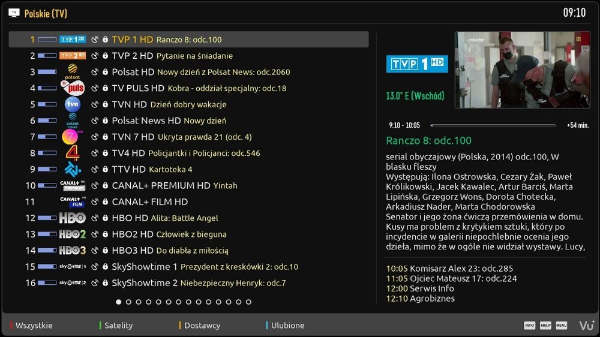Select the TVP 2 HD channel logo
Viewport: 600px width, 337px height.
click(x=73, y=55)
